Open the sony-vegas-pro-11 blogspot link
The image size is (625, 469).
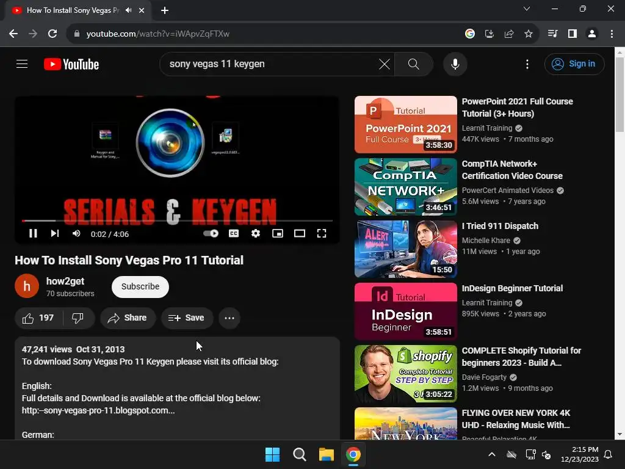pyautogui.click(x=98, y=410)
